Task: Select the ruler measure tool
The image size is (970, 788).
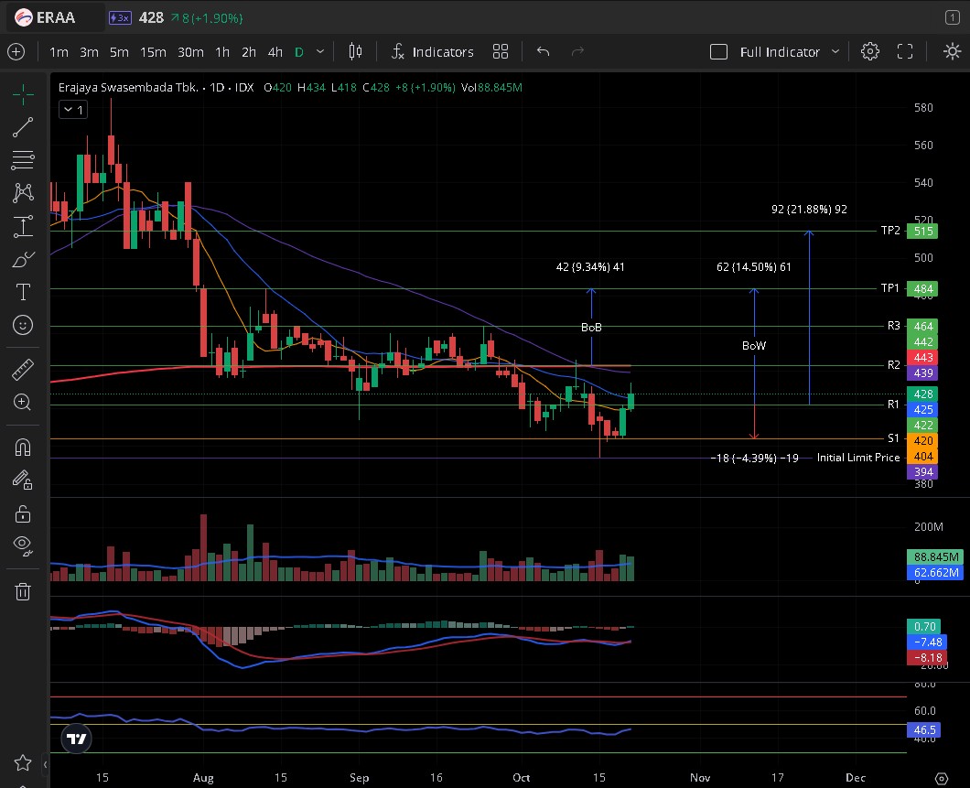Action: pyautogui.click(x=23, y=369)
